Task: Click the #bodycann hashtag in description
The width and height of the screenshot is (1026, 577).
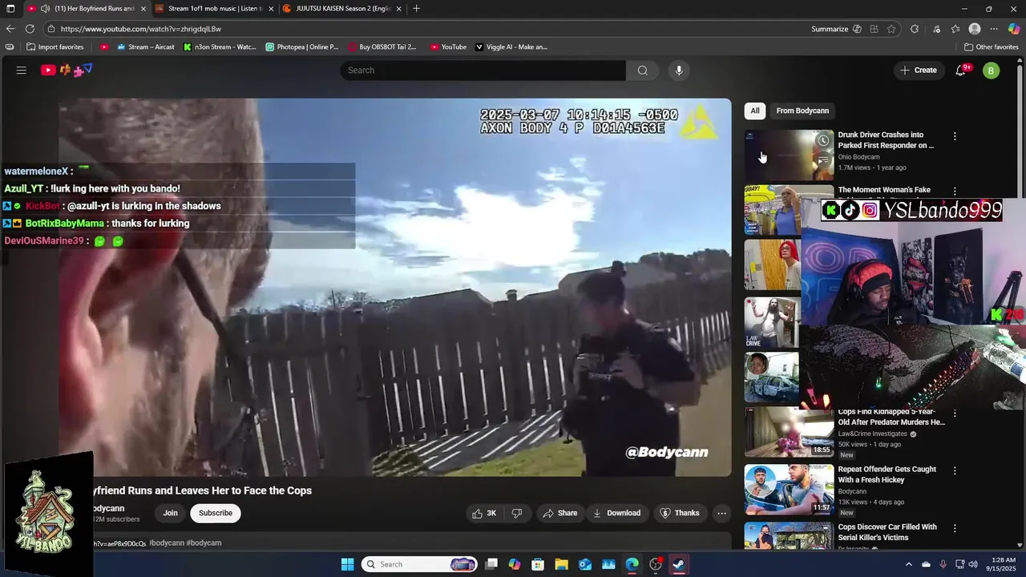Action: pos(167,543)
